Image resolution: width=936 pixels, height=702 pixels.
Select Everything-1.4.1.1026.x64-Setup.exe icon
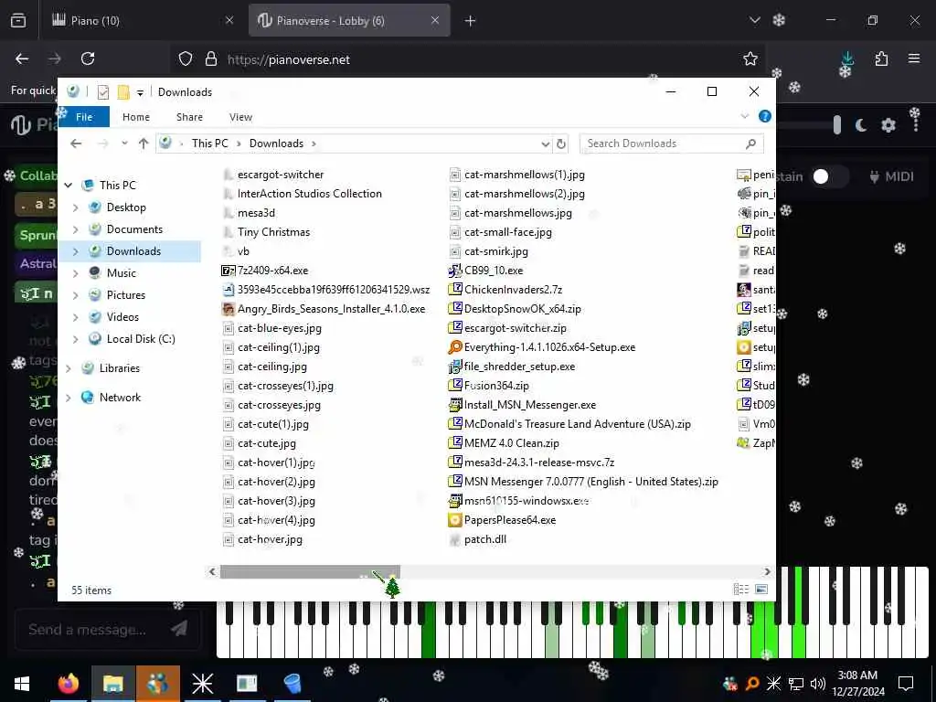coord(455,346)
